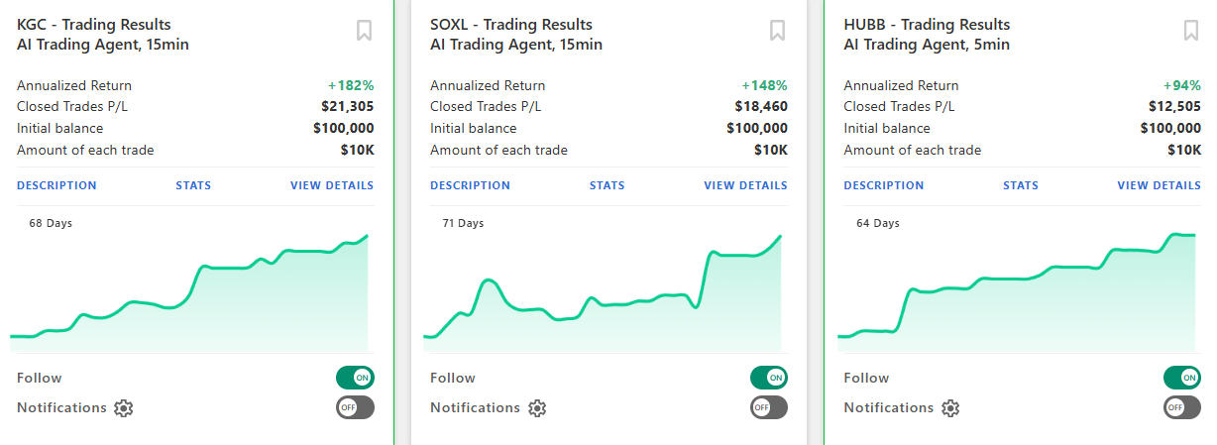Enable Notifications switch for KGC agent
This screenshot has width=1217, height=445.
pyautogui.click(x=355, y=407)
